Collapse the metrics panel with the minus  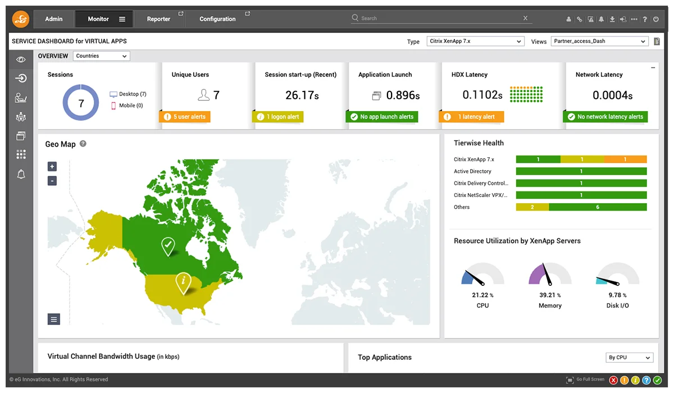click(x=653, y=67)
